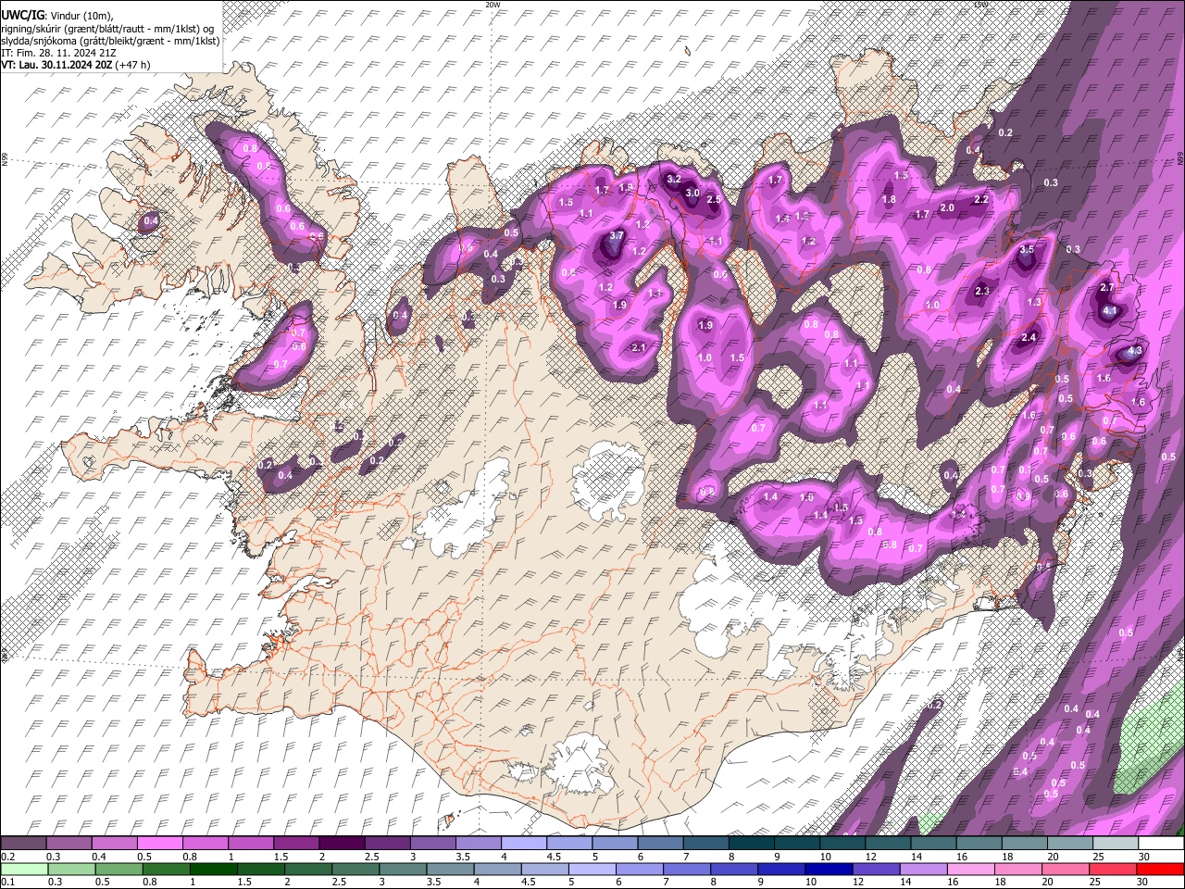The height and width of the screenshot is (889, 1185).
Task: Click the bright pink legend swatch from 0.5 to 0.8
Action: [x=159, y=844]
